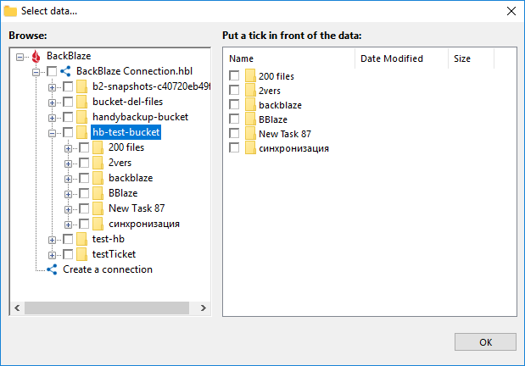525x366 pixels.
Task: Check 200 files box in right list
Action: (x=234, y=75)
